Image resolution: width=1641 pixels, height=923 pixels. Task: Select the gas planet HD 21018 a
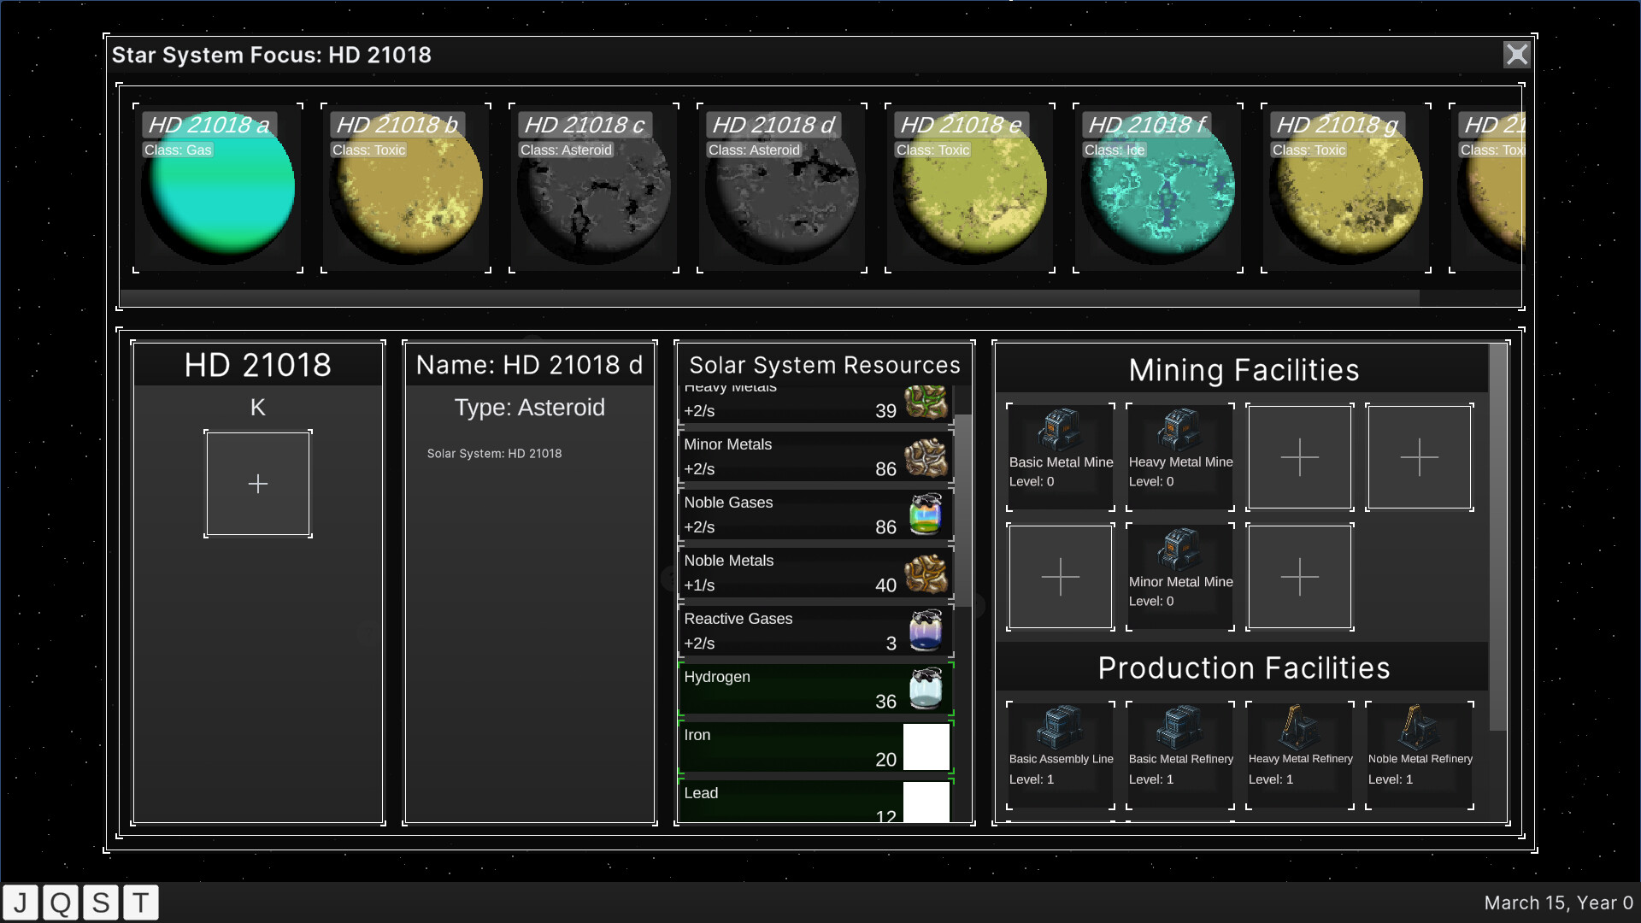pyautogui.click(x=218, y=186)
